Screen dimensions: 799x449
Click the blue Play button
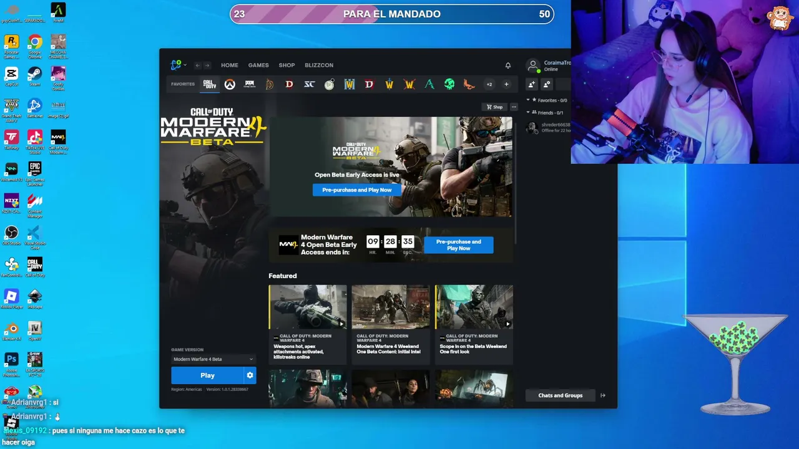(207, 375)
